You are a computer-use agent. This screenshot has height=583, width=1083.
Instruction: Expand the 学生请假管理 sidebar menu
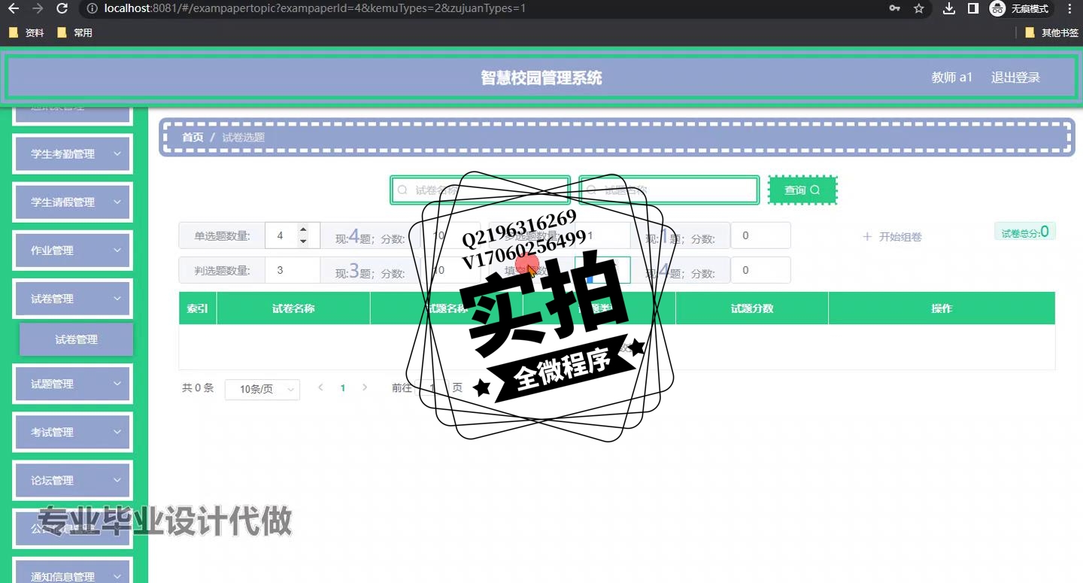[x=73, y=202]
